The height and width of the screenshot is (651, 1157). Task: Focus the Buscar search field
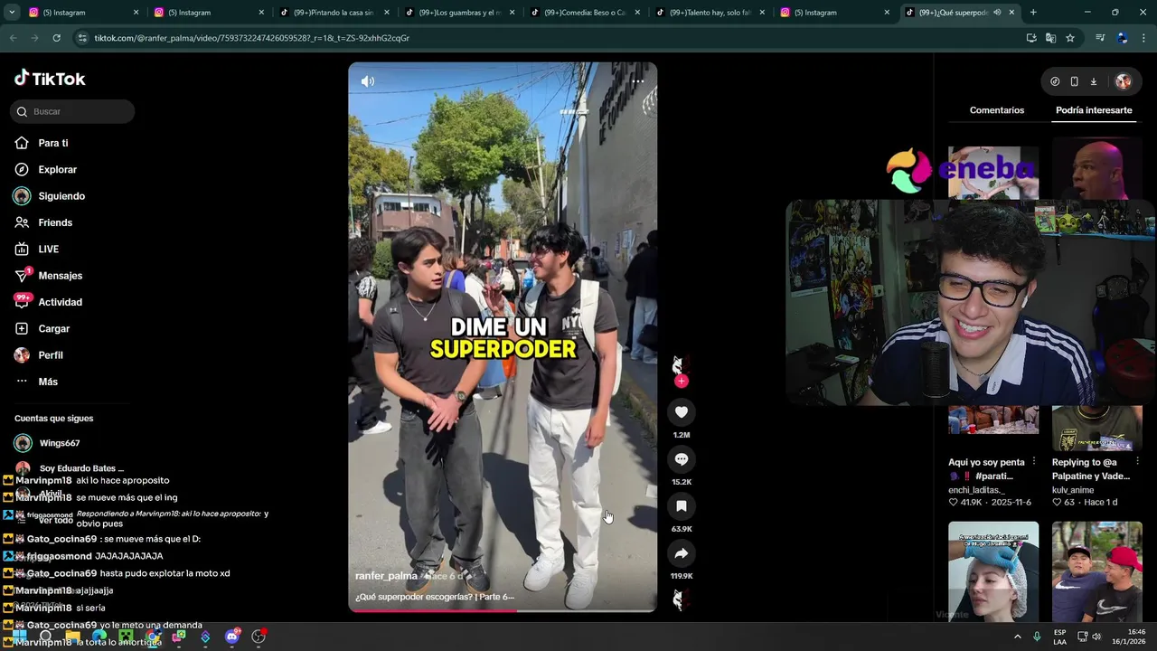pos(72,111)
